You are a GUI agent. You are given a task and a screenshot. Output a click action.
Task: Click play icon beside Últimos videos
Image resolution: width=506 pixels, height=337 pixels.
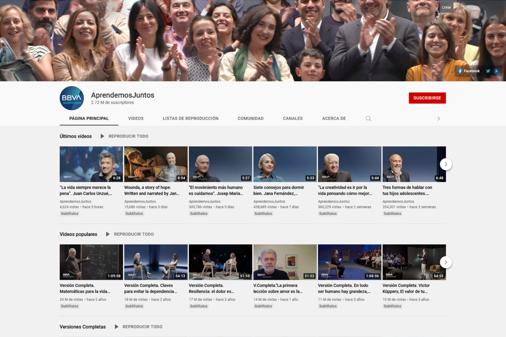102,136
